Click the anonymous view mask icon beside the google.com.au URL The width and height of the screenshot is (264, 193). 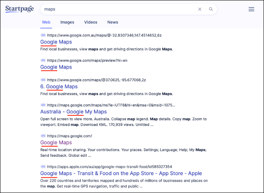click(43, 35)
